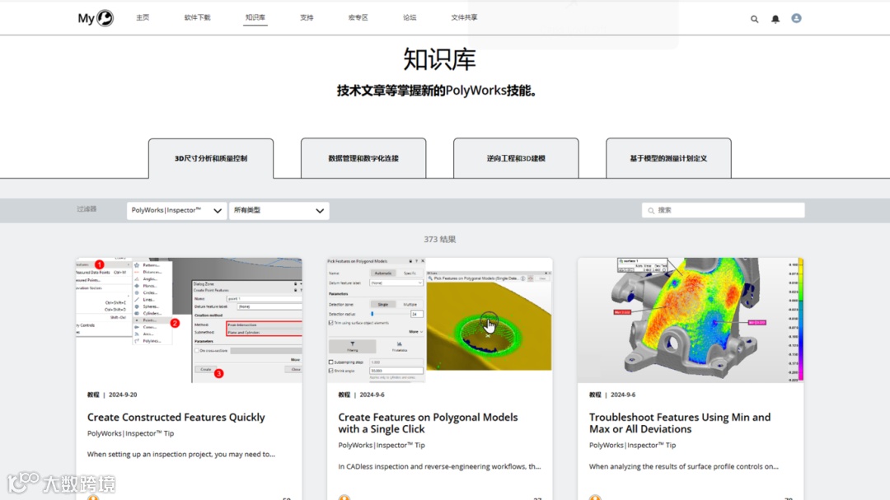Screen dimensions: 890x500
Task: Click the 搜索 search input field
Action: (724, 211)
